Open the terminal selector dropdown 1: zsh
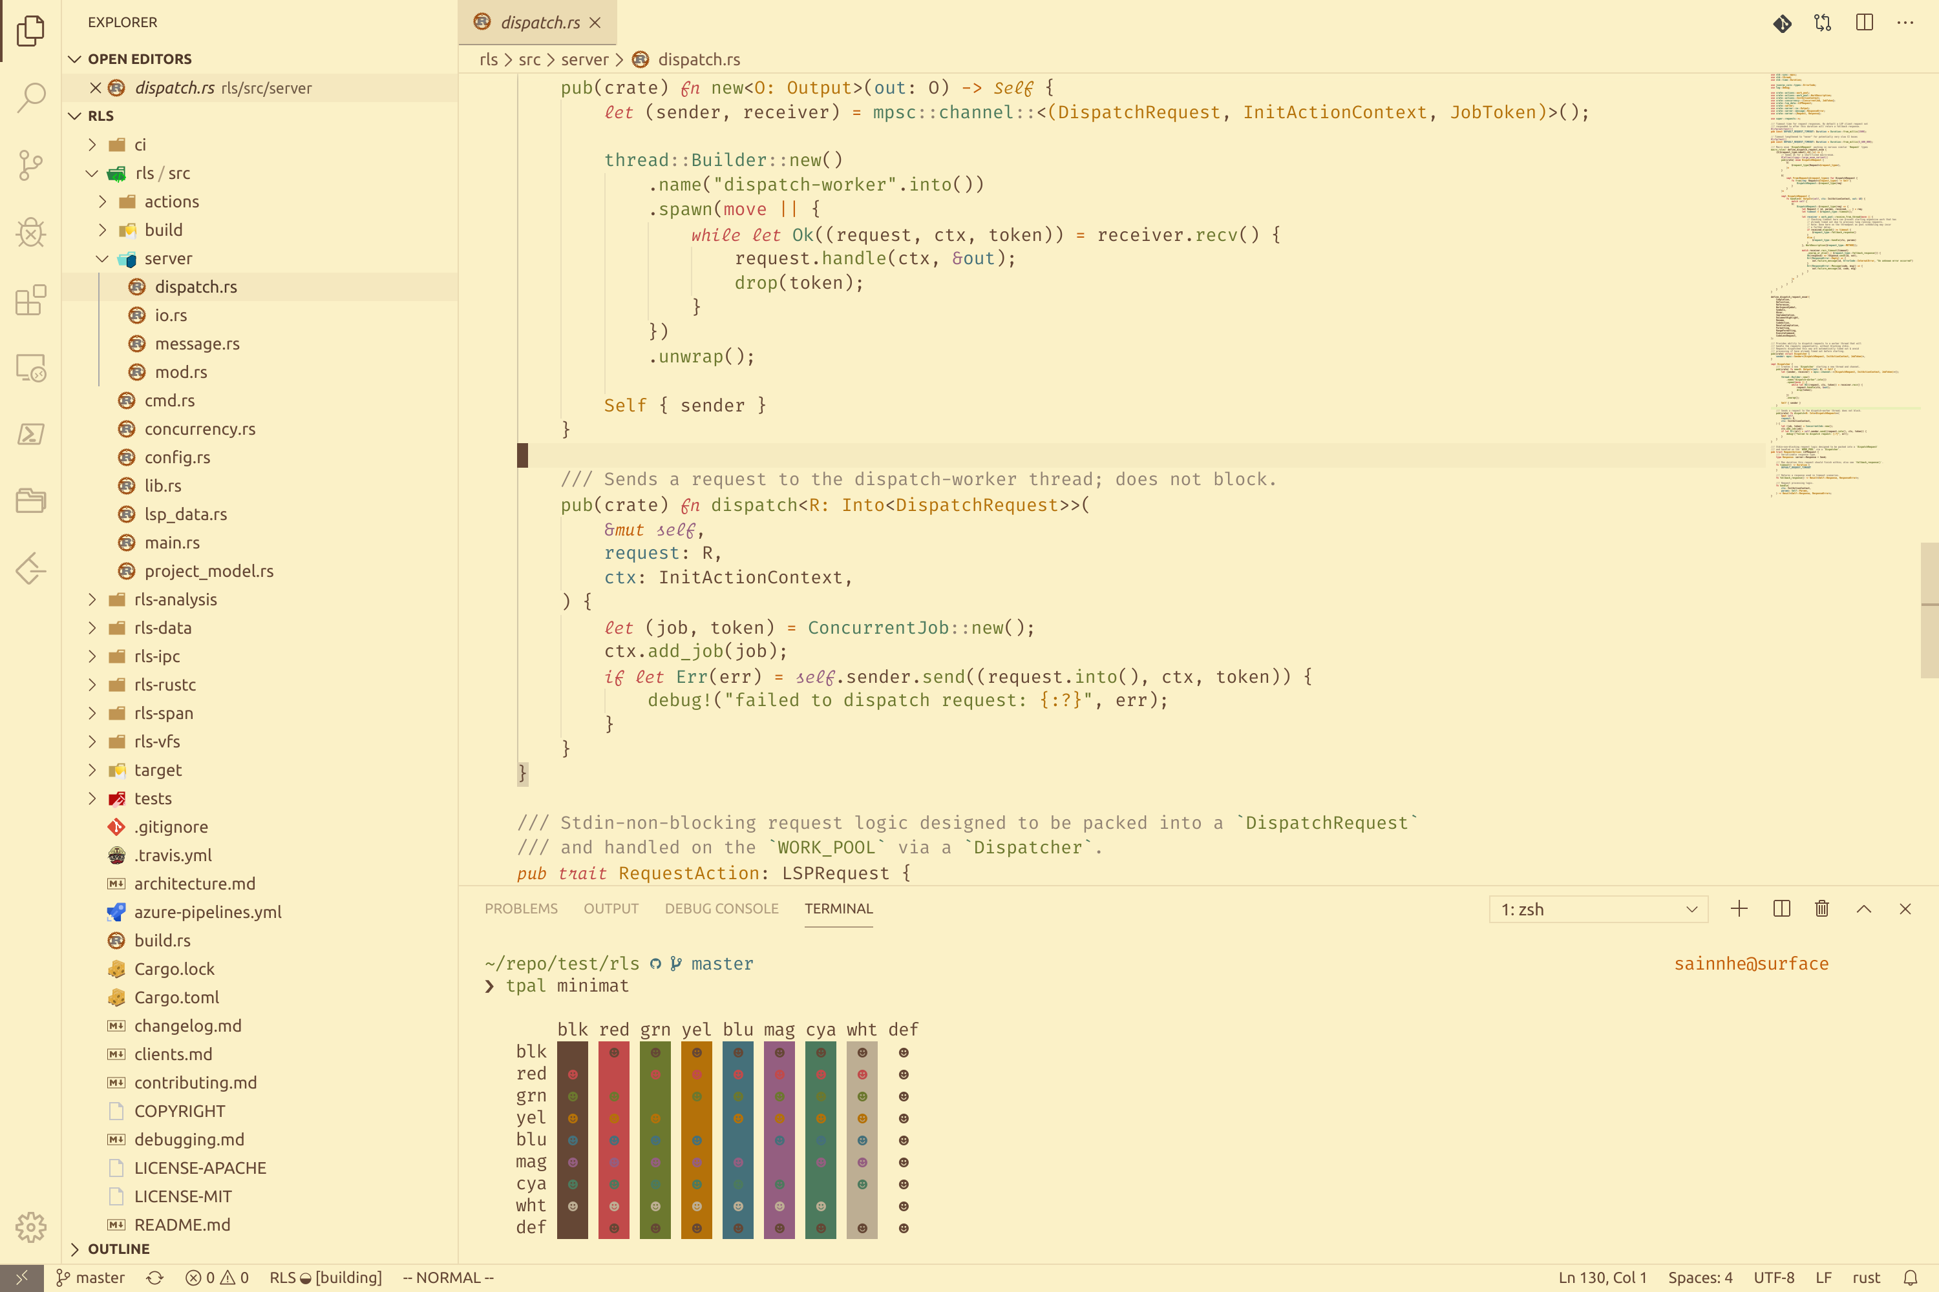The height and width of the screenshot is (1292, 1939). pyautogui.click(x=1598, y=909)
